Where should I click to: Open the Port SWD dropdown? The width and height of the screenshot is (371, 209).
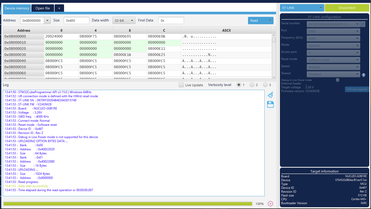(333, 31)
